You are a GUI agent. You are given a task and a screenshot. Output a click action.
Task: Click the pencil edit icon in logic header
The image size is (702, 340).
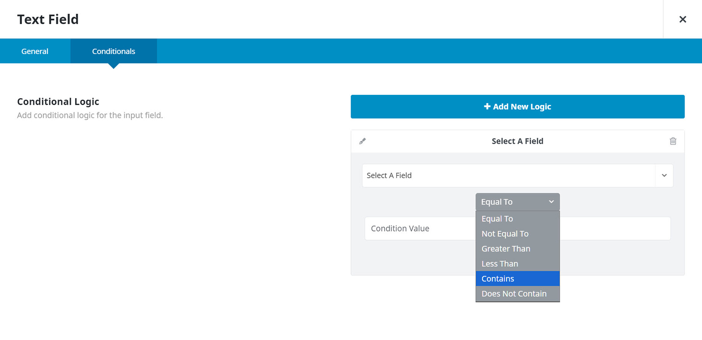pyautogui.click(x=362, y=141)
